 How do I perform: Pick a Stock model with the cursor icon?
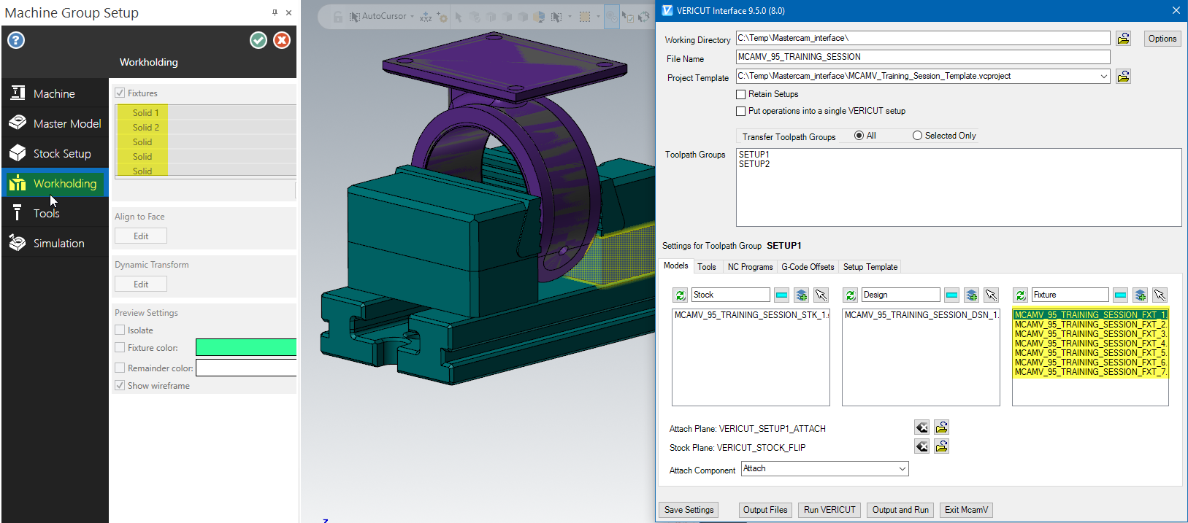(821, 295)
